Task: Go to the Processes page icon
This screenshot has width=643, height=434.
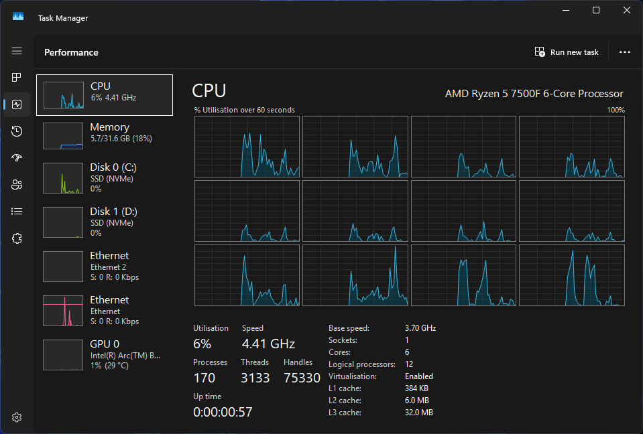Action: (x=17, y=78)
